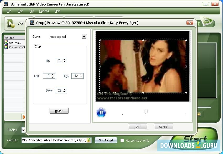Click the Preview-T file's video icon
The image size is (223, 154).
(x=6, y=47)
